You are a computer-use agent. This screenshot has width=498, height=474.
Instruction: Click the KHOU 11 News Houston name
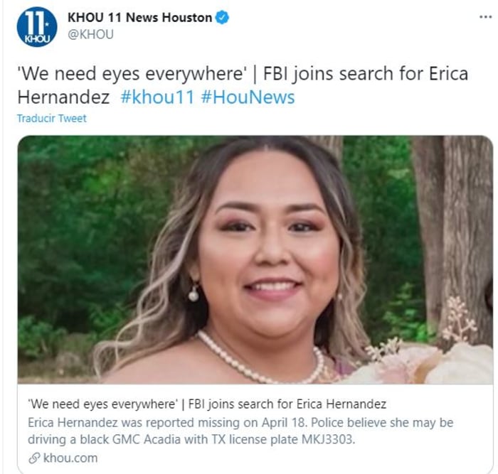[139, 18]
